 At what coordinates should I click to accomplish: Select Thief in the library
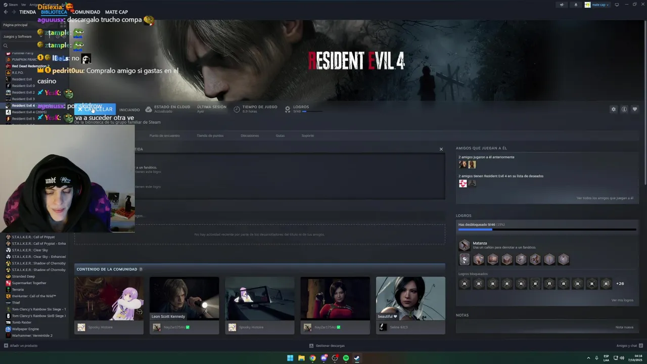pyautogui.click(x=16, y=303)
